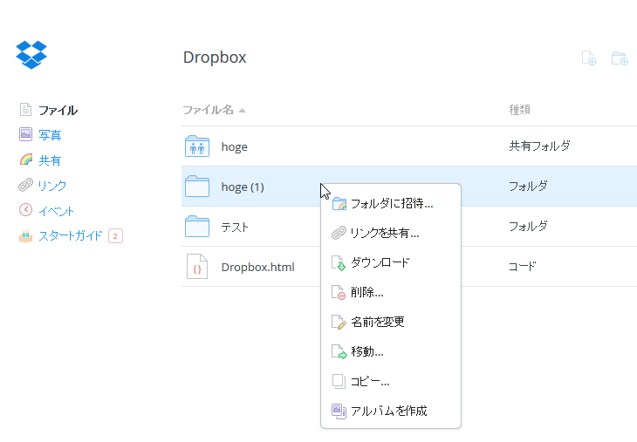Click the スタートガイド cake icon
637x442 pixels.
[25, 235]
